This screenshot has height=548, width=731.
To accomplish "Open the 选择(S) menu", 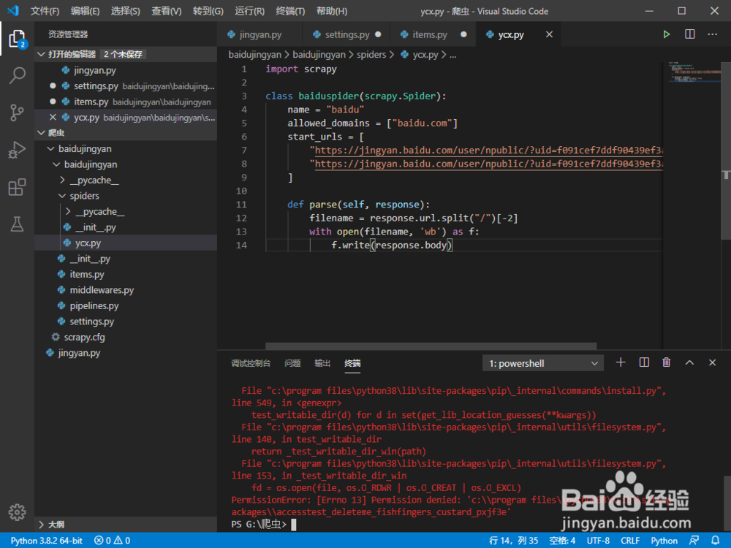I will click(x=126, y=11).
